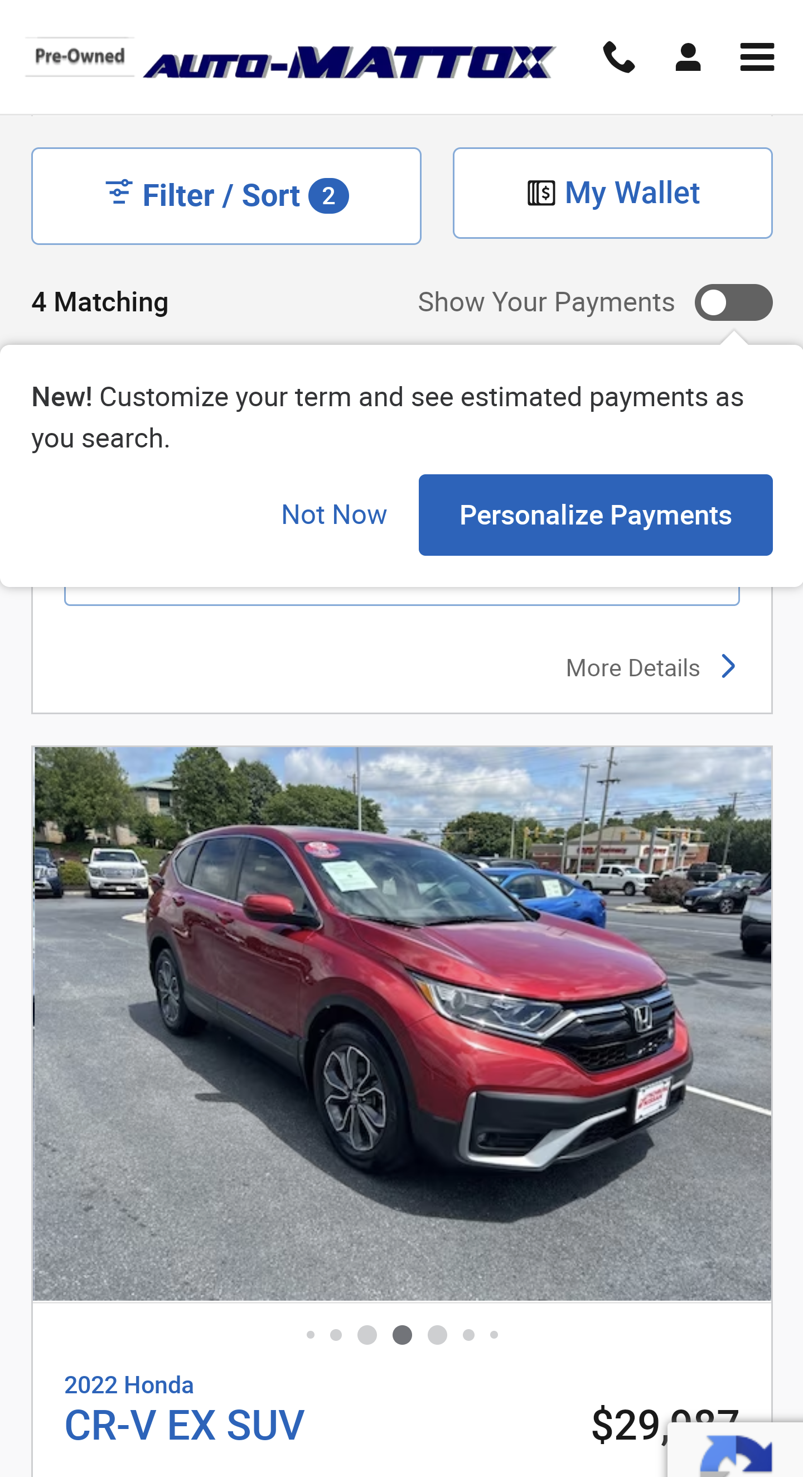
Task: Open the Filter / Sort panel
Action: (226, 196)
